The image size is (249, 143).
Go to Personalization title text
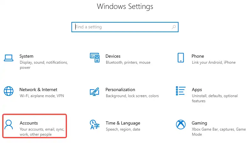tap(120, 90)
